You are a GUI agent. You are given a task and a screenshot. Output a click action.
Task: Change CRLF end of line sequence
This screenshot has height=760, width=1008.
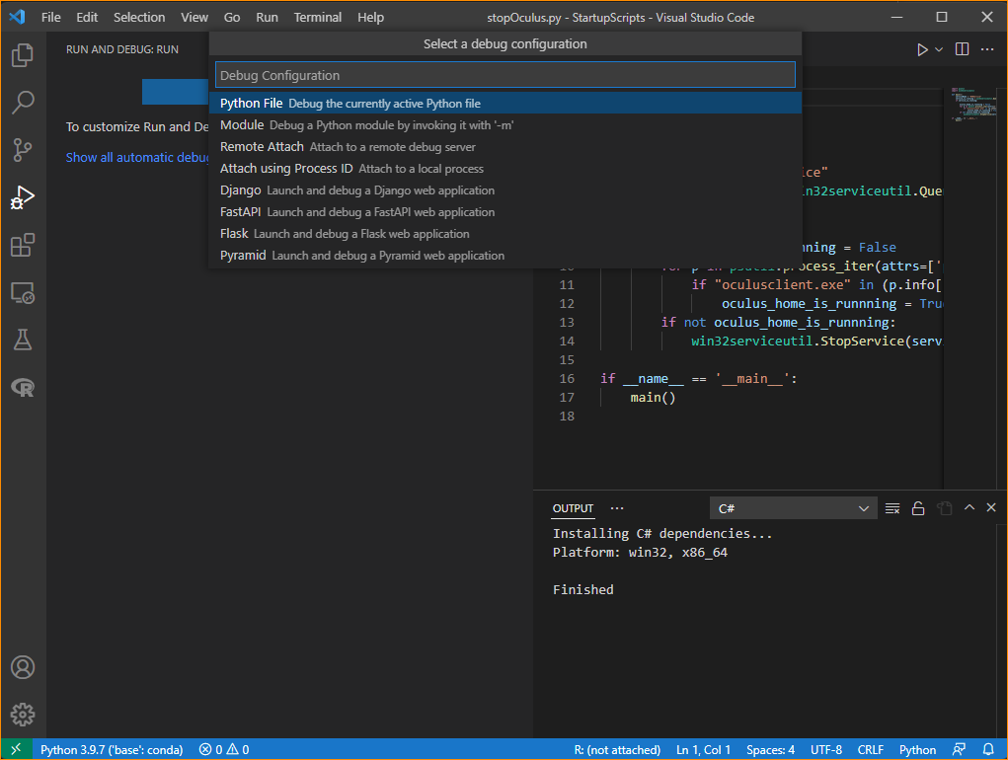point(871,750)
